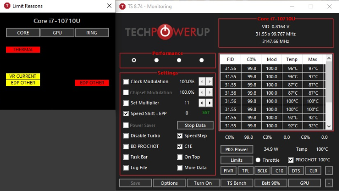339x191 pixels.
Task: Click the DTS button
Action: (296, 171)
